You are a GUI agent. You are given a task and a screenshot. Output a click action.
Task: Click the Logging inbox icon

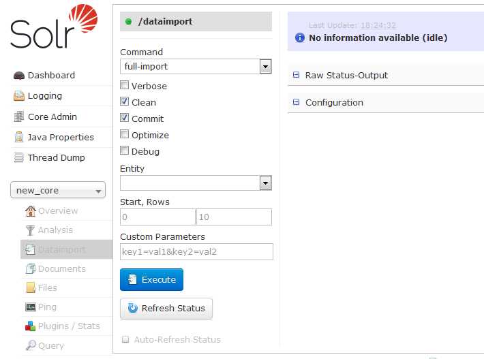pos(19,96)
